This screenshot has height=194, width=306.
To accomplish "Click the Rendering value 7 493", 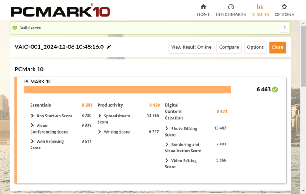I will pos(221,144).
